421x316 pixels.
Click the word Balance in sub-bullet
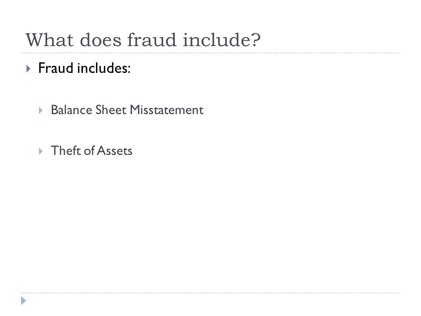71,110
